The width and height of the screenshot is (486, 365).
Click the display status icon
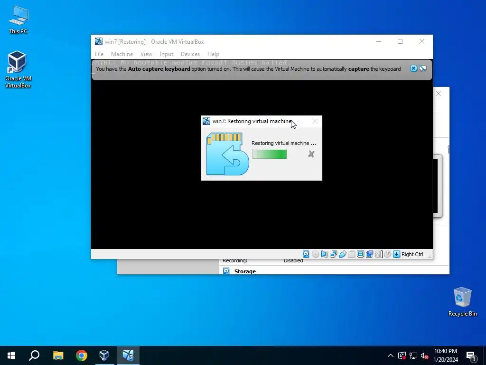point(360,254)
